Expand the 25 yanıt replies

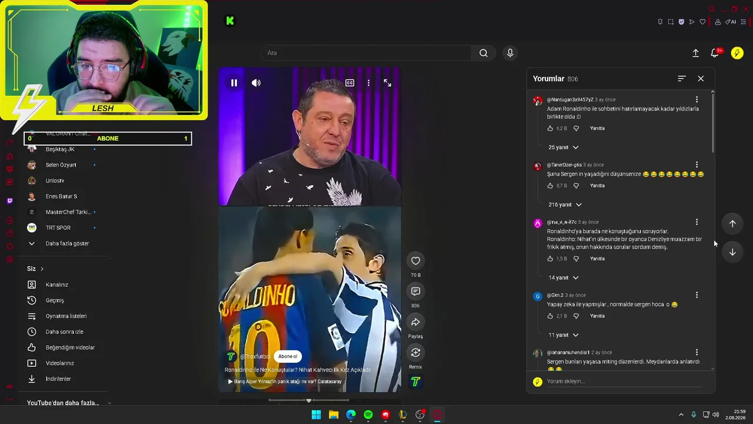click(563, 147)
